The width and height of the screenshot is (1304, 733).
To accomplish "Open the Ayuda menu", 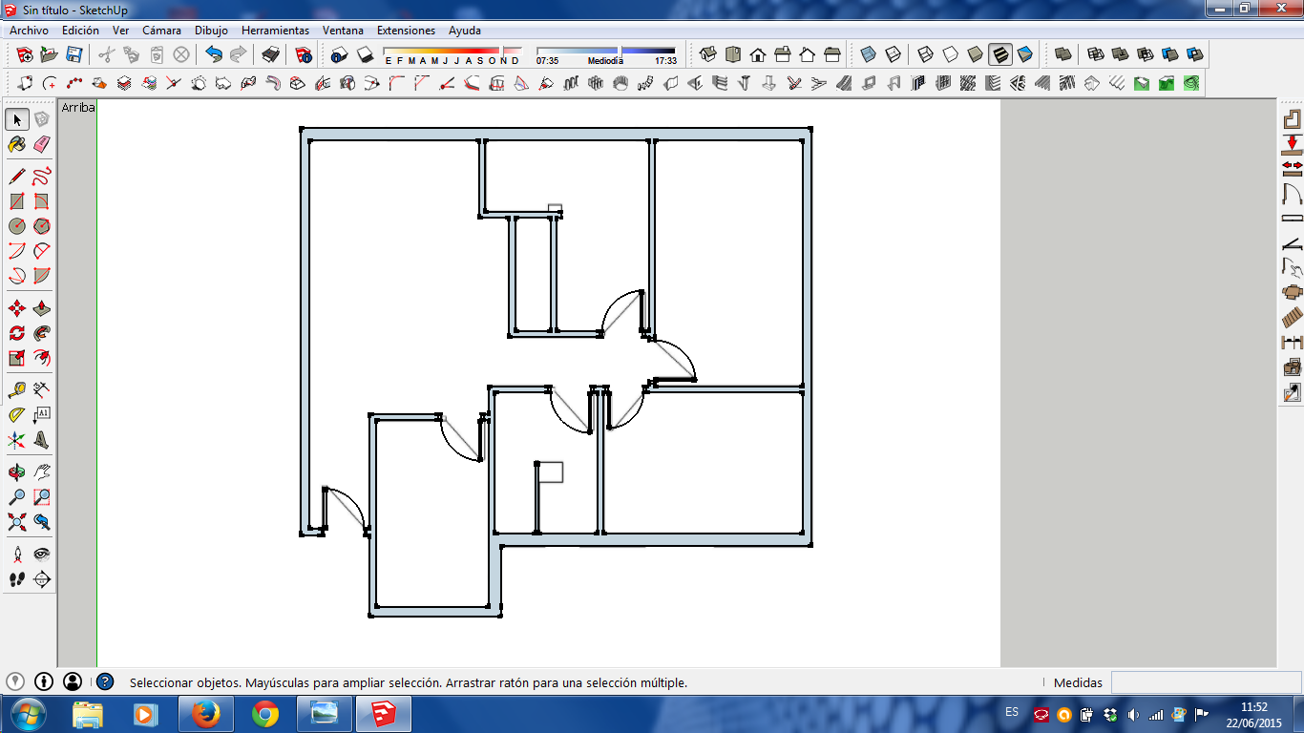I will tap(465, 31).
